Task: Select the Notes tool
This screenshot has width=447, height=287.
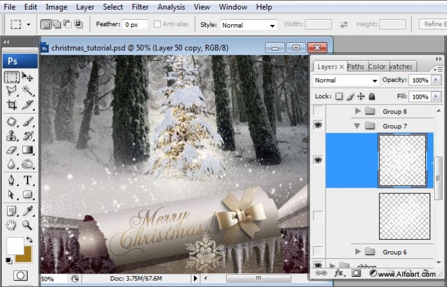Action: tap(12, 211)
